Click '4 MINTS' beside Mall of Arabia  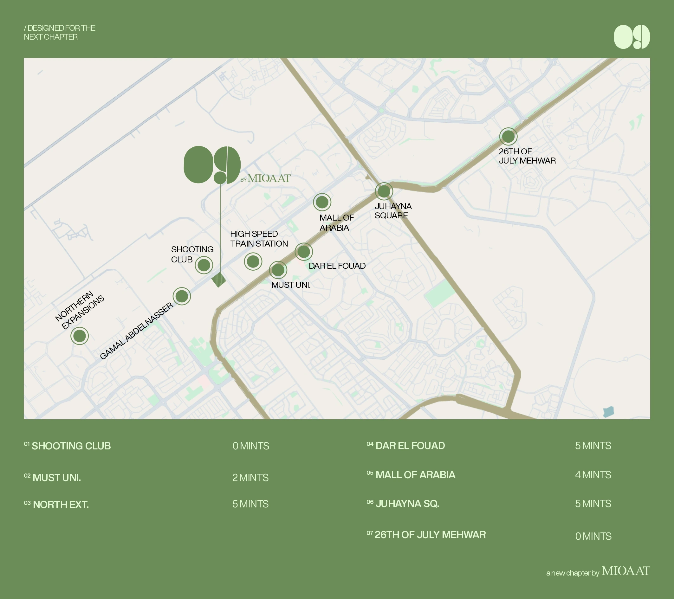click(x=593, y=474)
